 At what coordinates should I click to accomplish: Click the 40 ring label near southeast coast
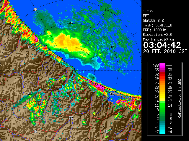pyautogui.click(x=112, y=94)
